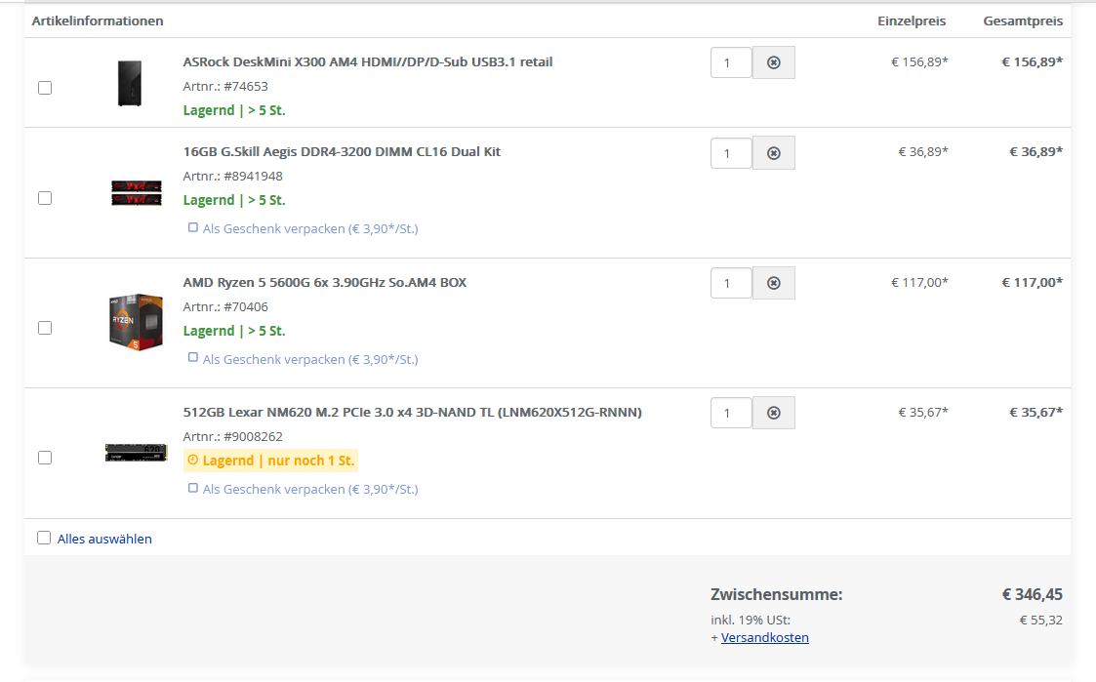Click the Alles auswählen label
This screenshot has width=1096, height=682.
pyautogui.click(x=104, y=539)
